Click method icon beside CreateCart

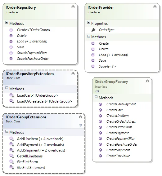tap(100, 110)
